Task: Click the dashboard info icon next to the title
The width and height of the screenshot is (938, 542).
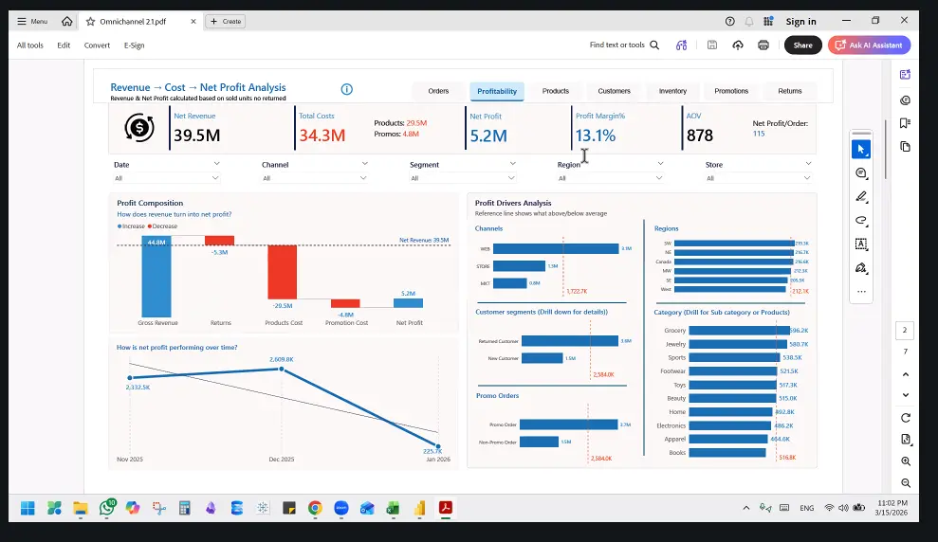Action: (x=346, y=89)
